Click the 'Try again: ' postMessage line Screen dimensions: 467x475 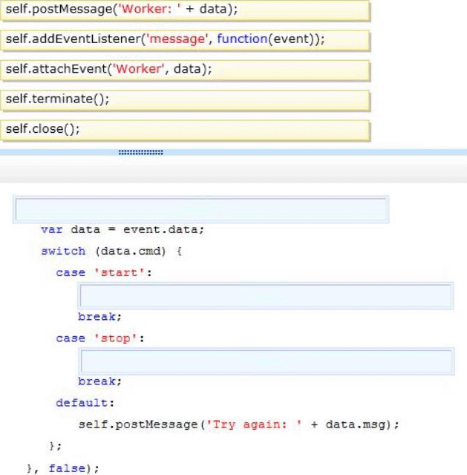pyautogui.click(x=238, y=425)
